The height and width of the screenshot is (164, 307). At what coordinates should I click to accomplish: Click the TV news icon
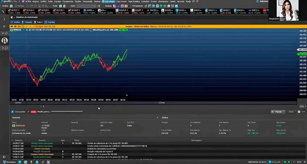(x=119, y=6)
